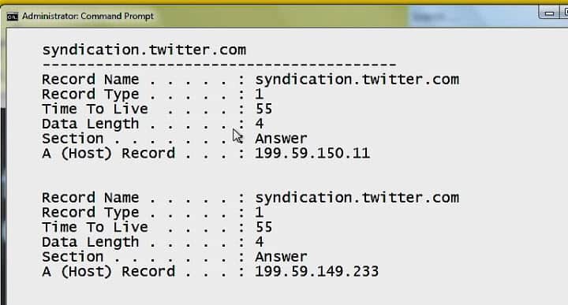This screenshot has width=568, height=305.
Task: Click the first Data Length label
Action: click(x=91, y=124)
